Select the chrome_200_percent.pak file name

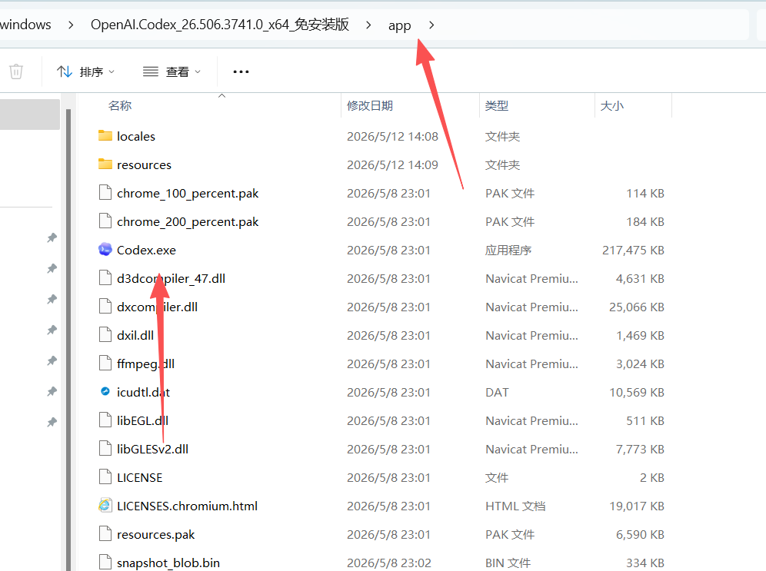pyautogui.click(x=188, y=221)
